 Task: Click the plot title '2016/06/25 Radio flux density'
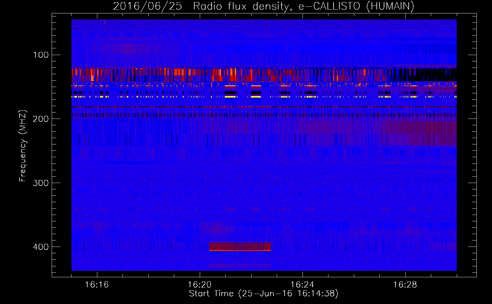point(264,6)
